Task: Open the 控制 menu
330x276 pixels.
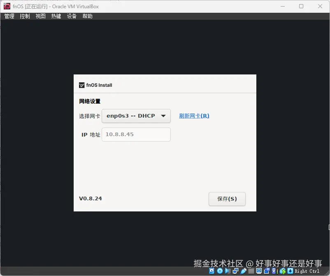Action: (25, 16)
